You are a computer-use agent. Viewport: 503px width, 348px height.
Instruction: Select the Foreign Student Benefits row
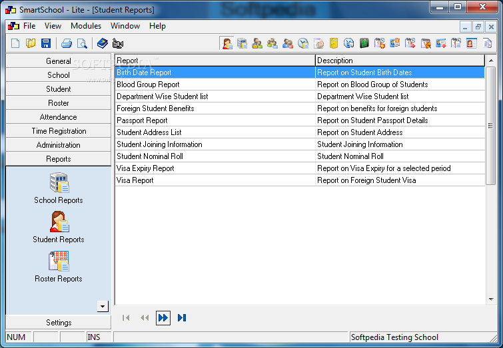300,108
